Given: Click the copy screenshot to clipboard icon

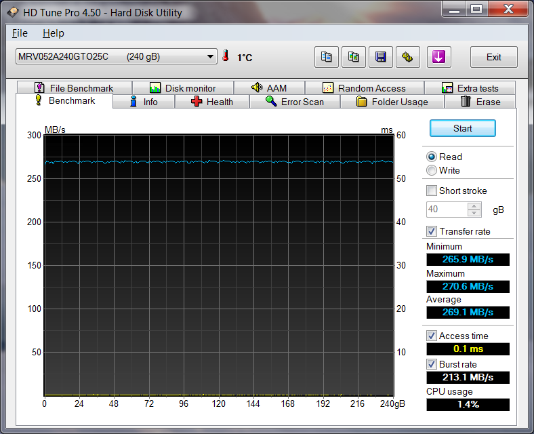Looking at the screenshot, I should [x=354, y=57].
